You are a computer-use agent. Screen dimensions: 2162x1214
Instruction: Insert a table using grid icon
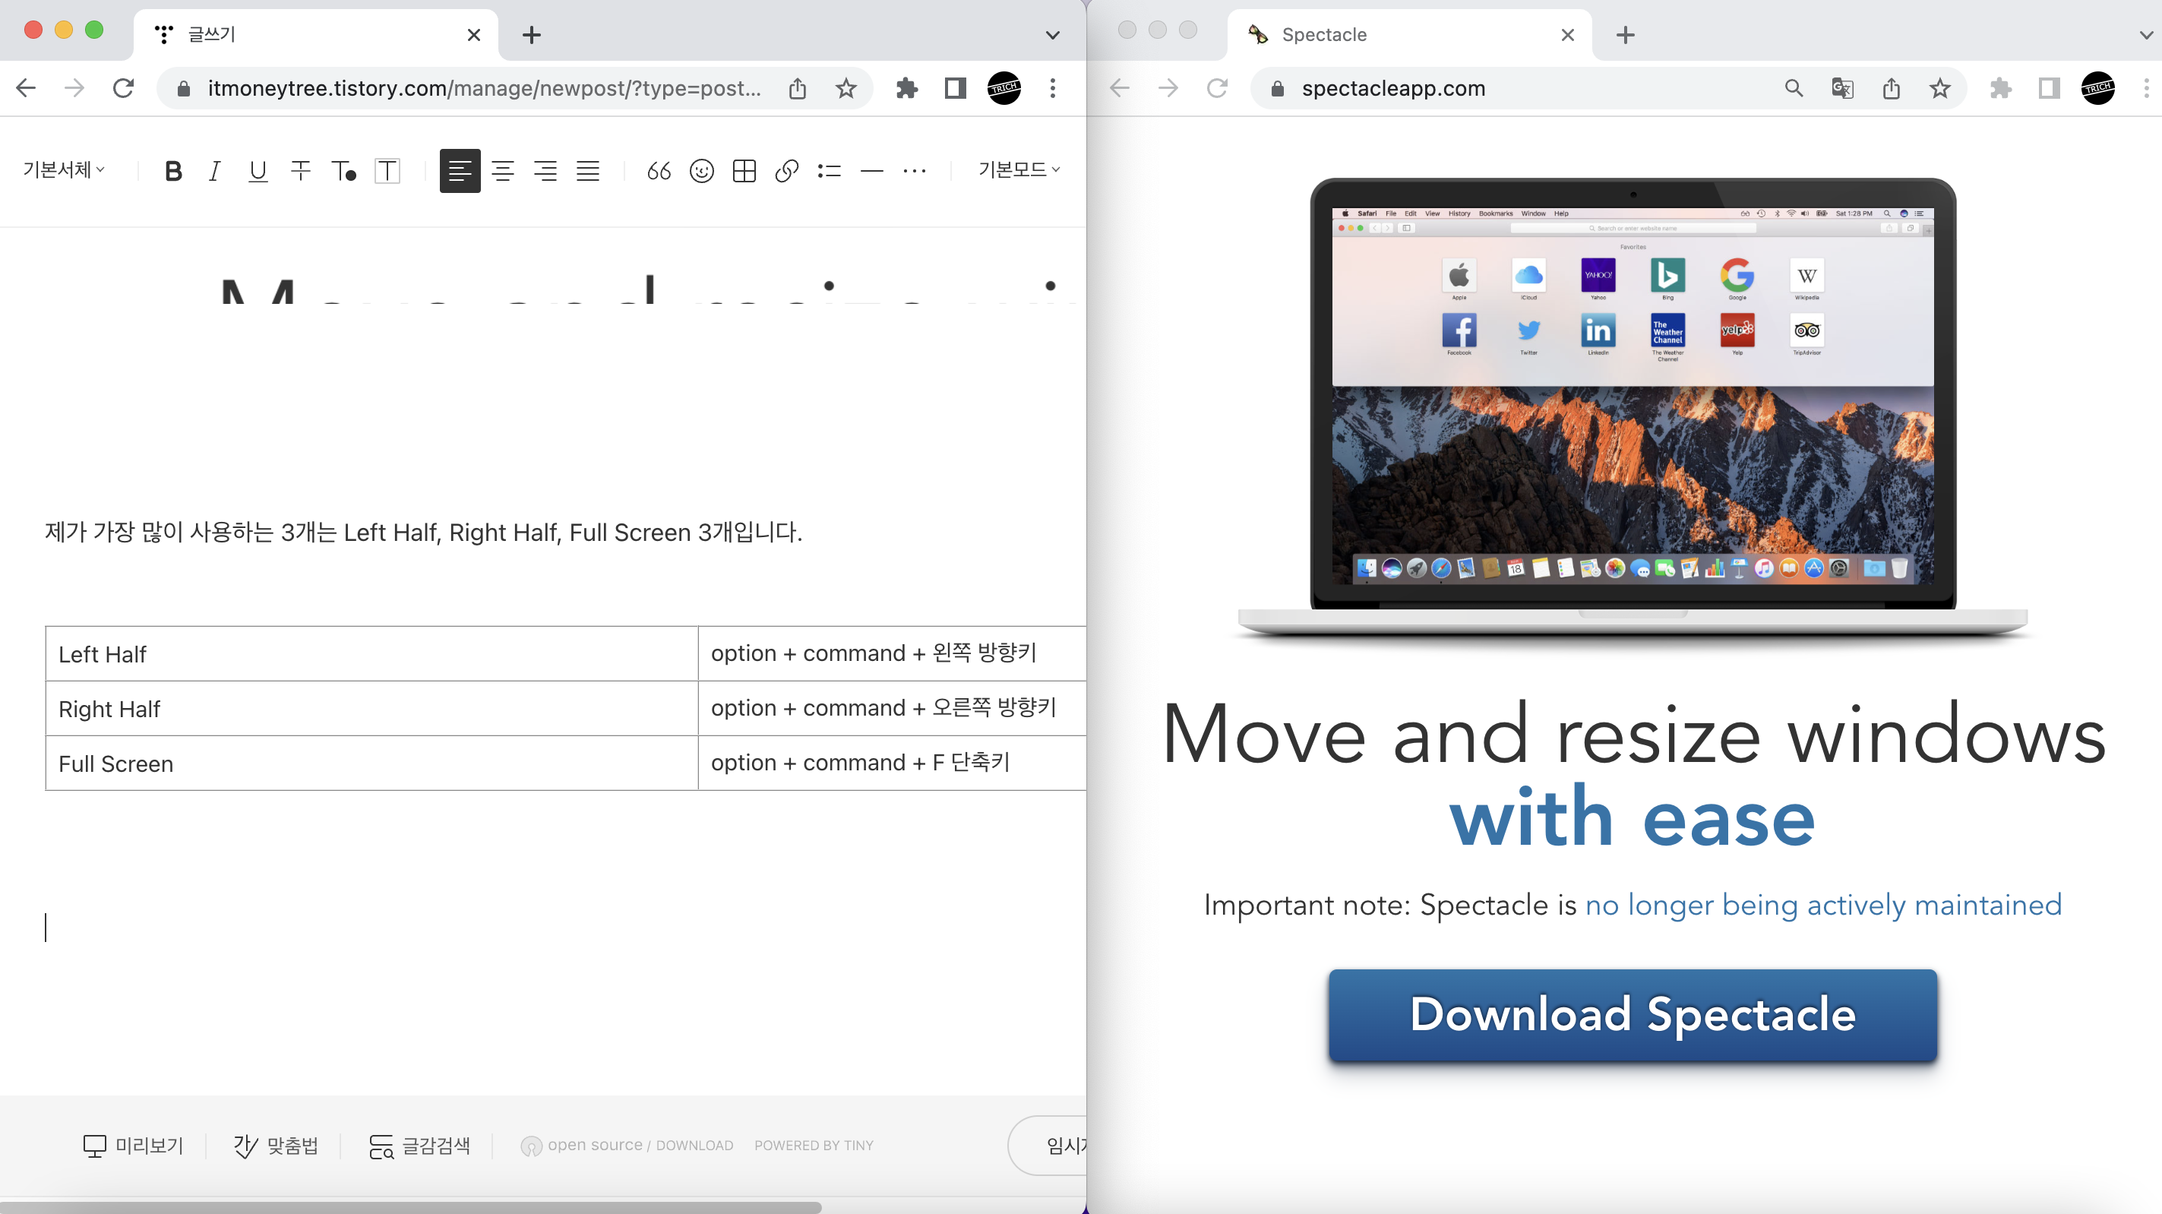click(744, 171)
